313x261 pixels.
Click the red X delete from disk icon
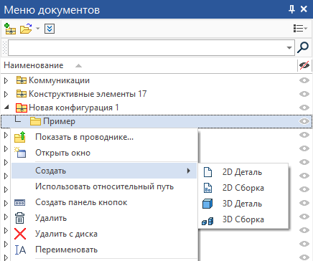pyautogui.click(x=20, y=234)
